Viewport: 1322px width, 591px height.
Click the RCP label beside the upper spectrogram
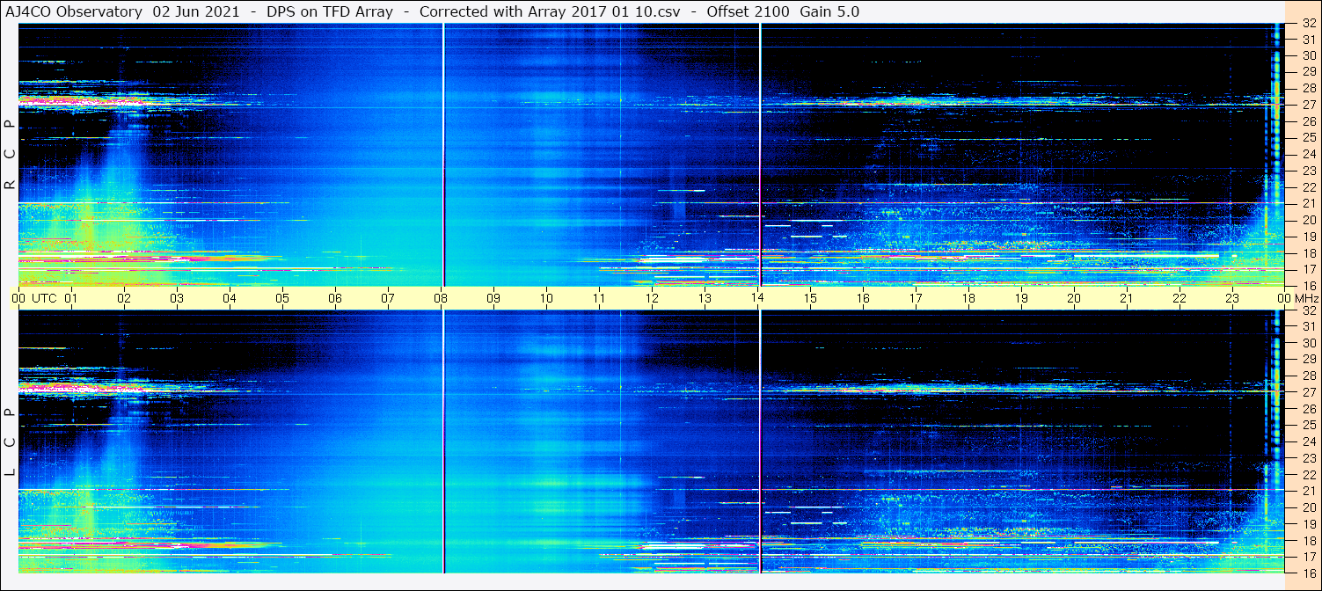[x=10, y=155]
